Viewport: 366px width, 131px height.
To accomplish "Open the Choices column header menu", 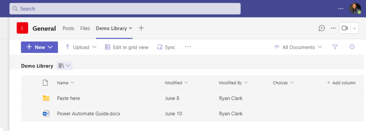I will 283,83.
